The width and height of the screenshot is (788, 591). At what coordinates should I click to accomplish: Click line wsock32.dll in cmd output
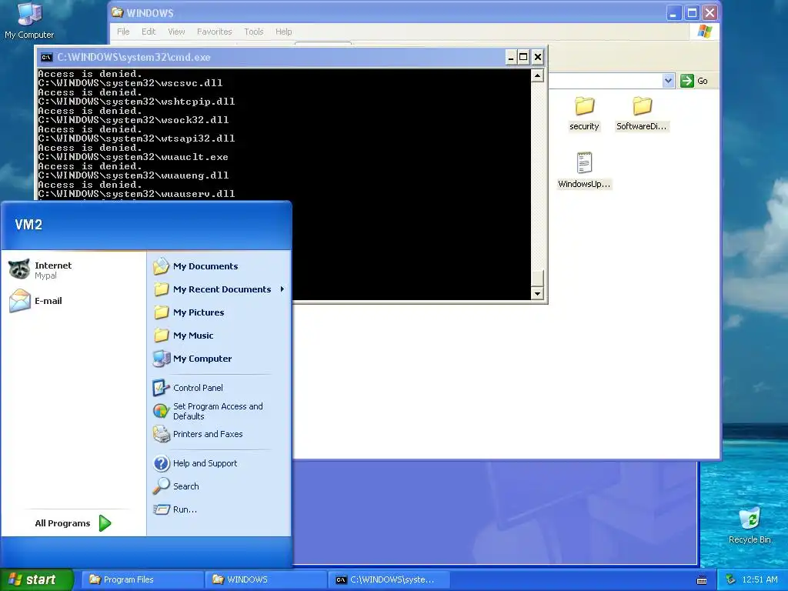pyautogui.click(x=132, y=120)
